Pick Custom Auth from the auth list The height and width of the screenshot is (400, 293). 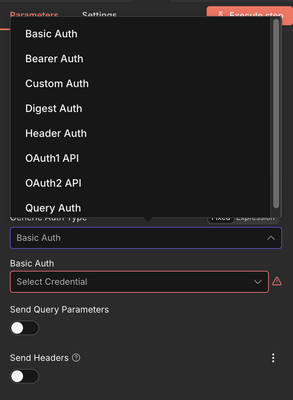click(x=57, y=84)
